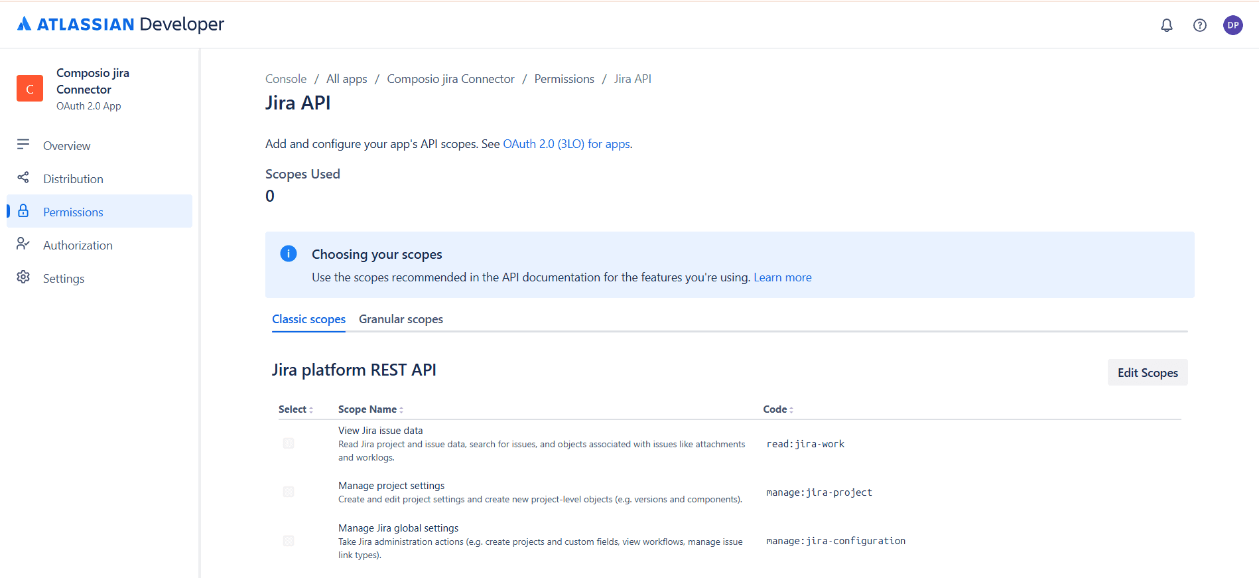The width and height of the screenshot is (1259, 578).
Task: Check the Manage Jira global settings checkbox
Action: pyautogui.click(x=289, y=541)
